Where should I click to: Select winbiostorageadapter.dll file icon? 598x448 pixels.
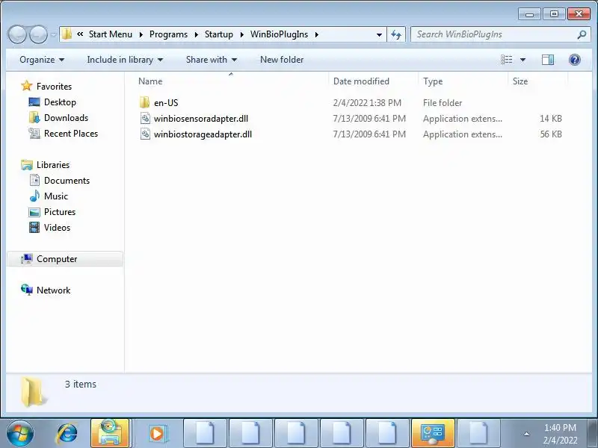coord(145,134)
